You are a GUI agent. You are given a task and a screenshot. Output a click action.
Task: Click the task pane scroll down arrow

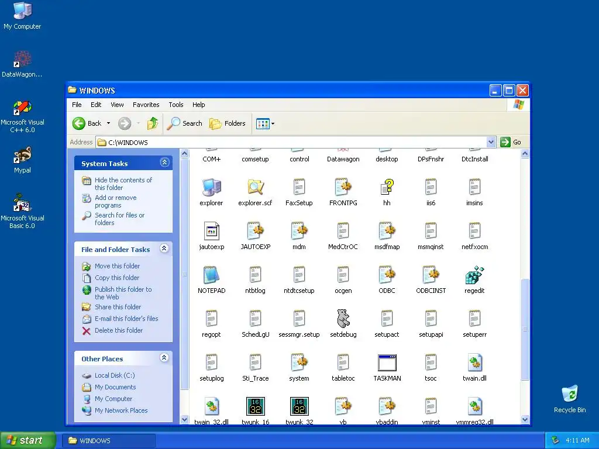[x=184, y=419]
